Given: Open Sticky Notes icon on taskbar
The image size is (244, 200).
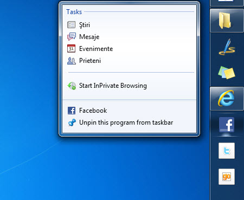Looking at the screenshot, I should (227, 73).
